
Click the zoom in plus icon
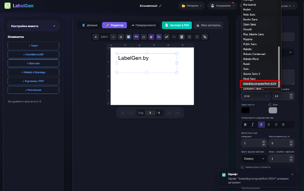click(x=96, y=37)
